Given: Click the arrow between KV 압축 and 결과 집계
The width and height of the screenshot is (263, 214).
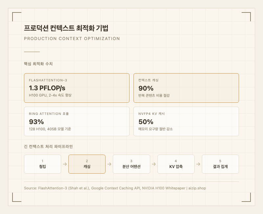Looking at the screenshot, I should coord(198,164).
